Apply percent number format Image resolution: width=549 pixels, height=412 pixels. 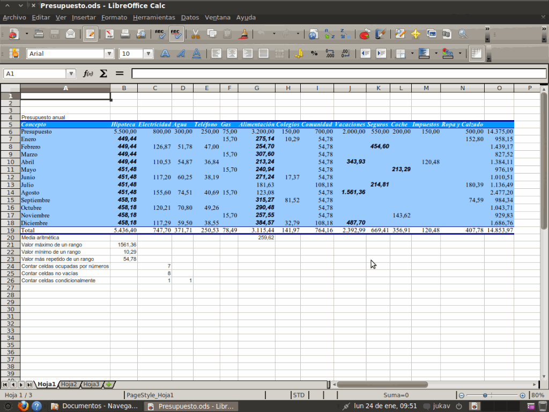coord(314,54)
